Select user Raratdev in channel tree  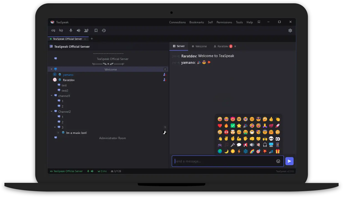pos(69,80)
